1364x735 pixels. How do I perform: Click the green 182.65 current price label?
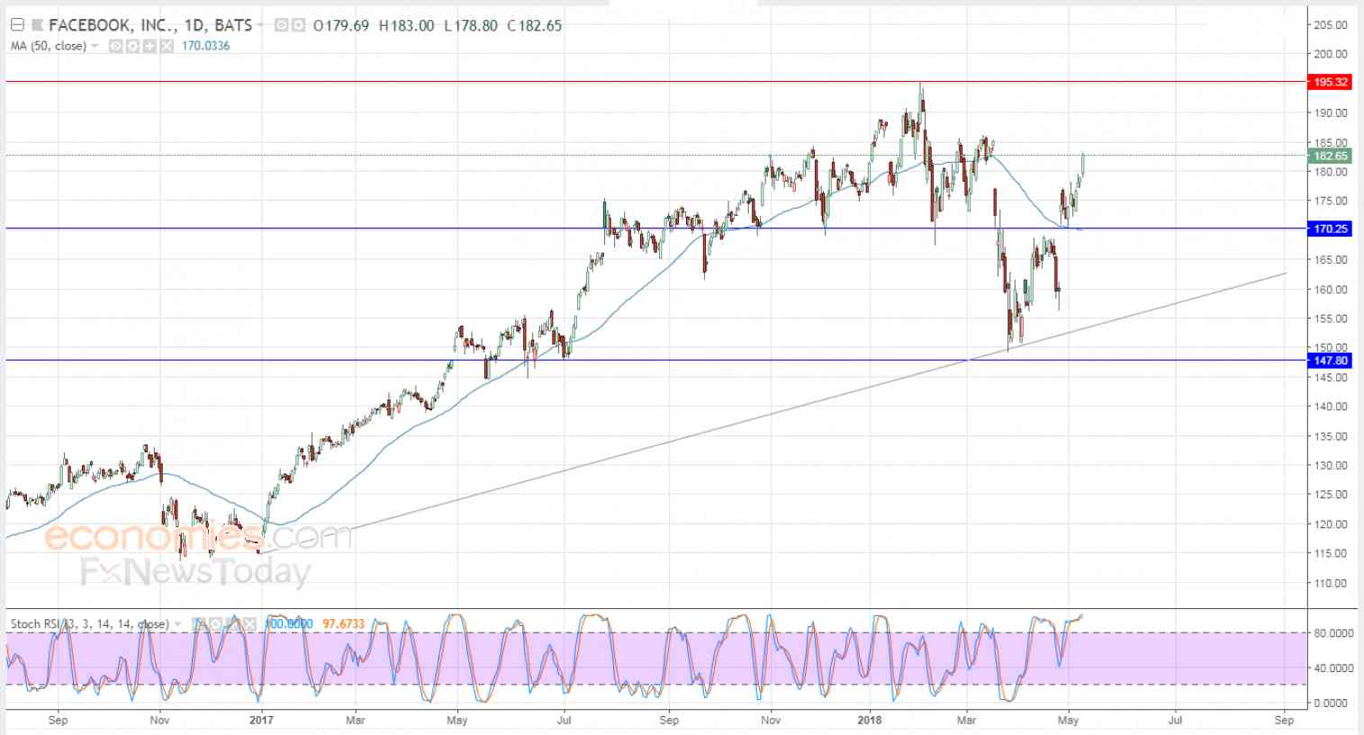tap(1330, 156)
